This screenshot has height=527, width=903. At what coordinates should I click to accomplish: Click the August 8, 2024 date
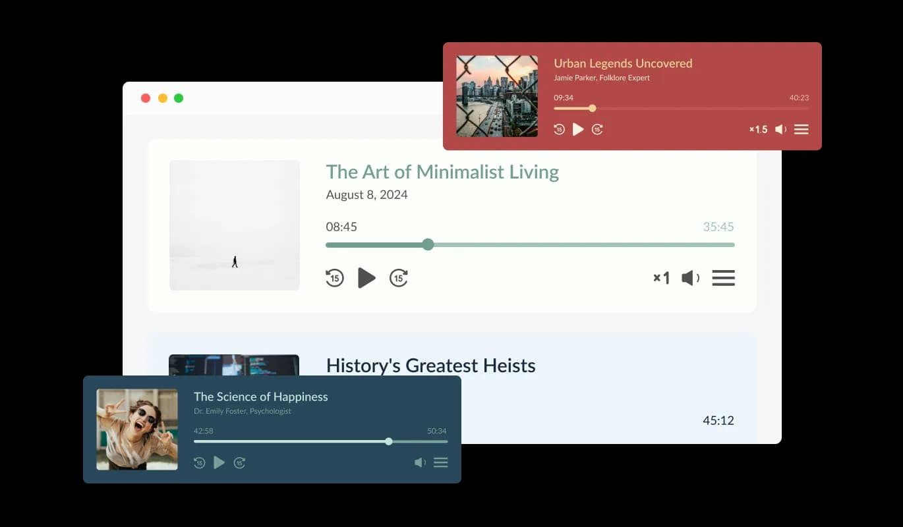coord(366,195)
